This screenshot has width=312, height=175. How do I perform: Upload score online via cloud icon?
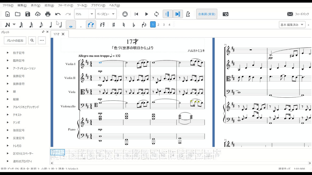(x=38, y=14)
